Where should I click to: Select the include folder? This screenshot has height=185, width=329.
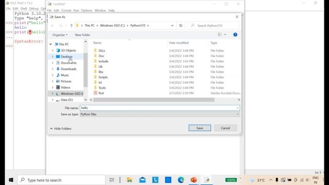tap(103, 61)
